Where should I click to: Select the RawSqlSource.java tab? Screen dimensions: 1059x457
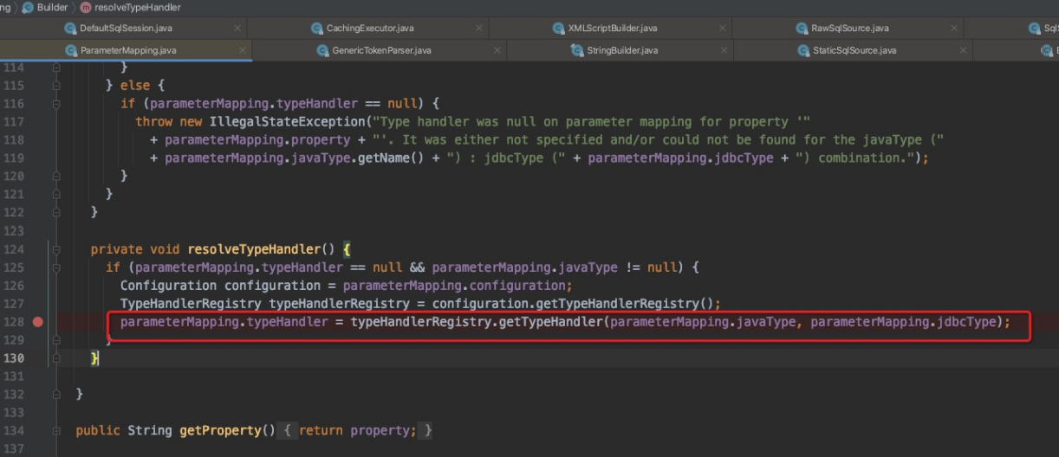[849, 29]
